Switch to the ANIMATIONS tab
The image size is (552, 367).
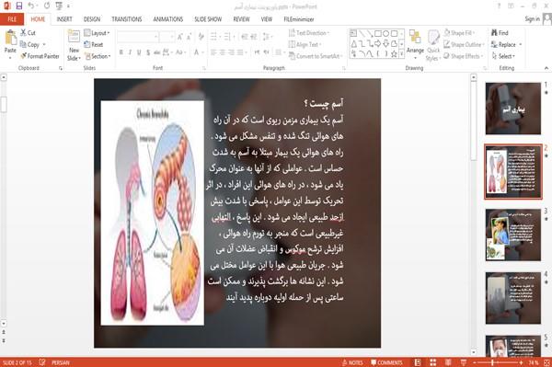coord(168,19)
